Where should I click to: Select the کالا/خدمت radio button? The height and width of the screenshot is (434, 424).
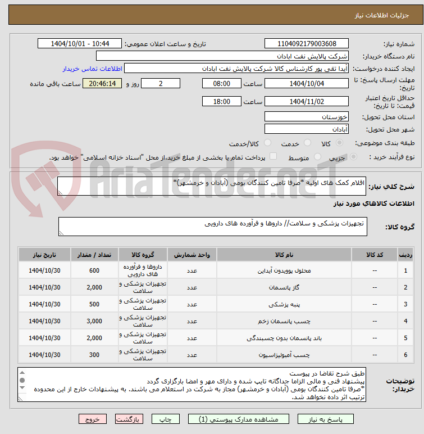coord(267,143)
